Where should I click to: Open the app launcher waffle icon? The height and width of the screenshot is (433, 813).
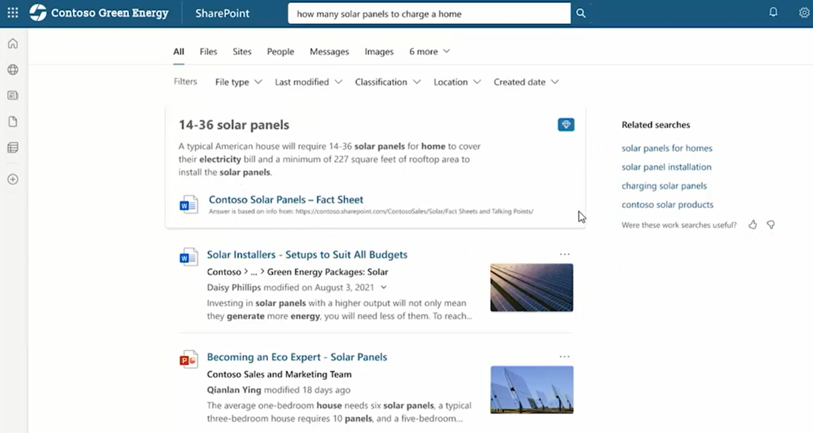13,13
